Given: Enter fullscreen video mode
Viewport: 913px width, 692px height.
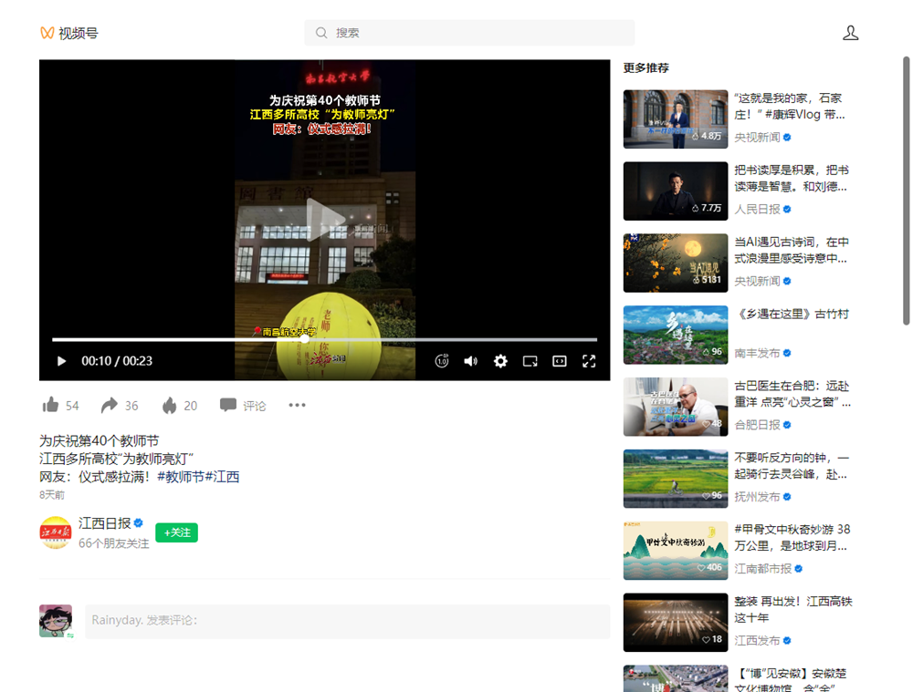Looking at the screenshot, I should click(x=589, y=361).
